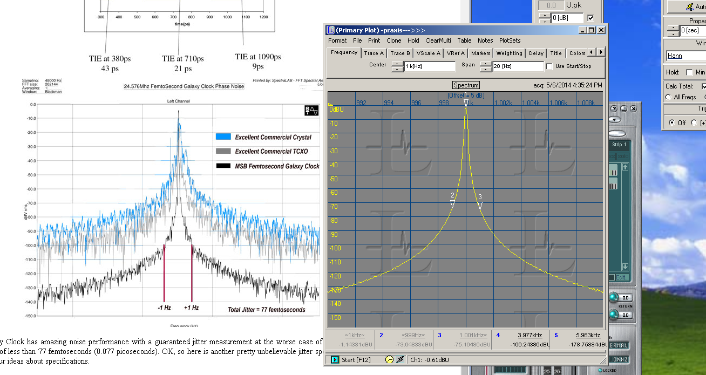Click the yellow clock icon in status bar
Viewport: 706px width, 375px height.
tap(389, 360)
